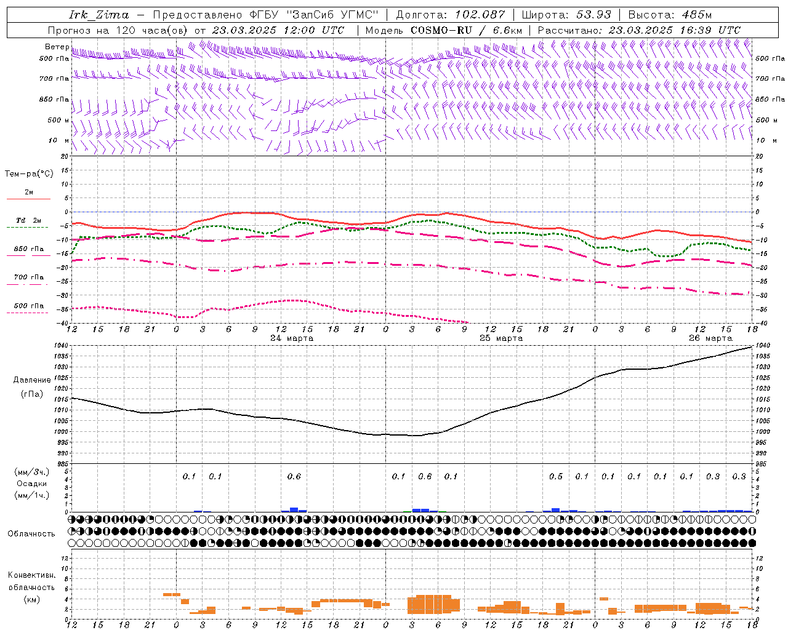The width and height of the screenshot is (788, 630).
Task: Click the right 850 гПа wind level label
Action: (770, 100)
